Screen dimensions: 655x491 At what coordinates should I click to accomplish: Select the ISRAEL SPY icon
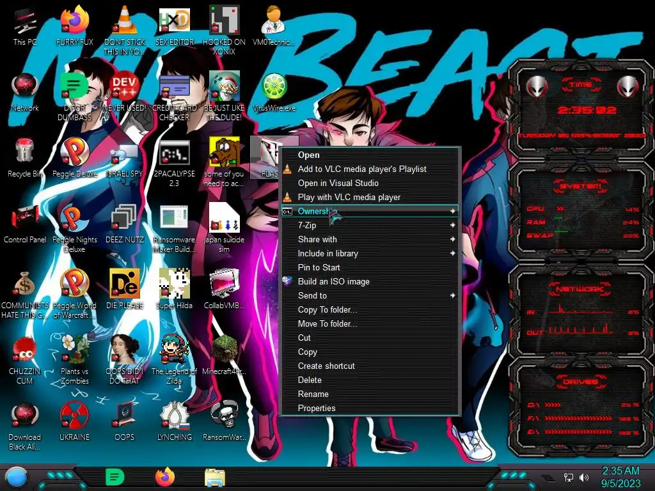125,159
